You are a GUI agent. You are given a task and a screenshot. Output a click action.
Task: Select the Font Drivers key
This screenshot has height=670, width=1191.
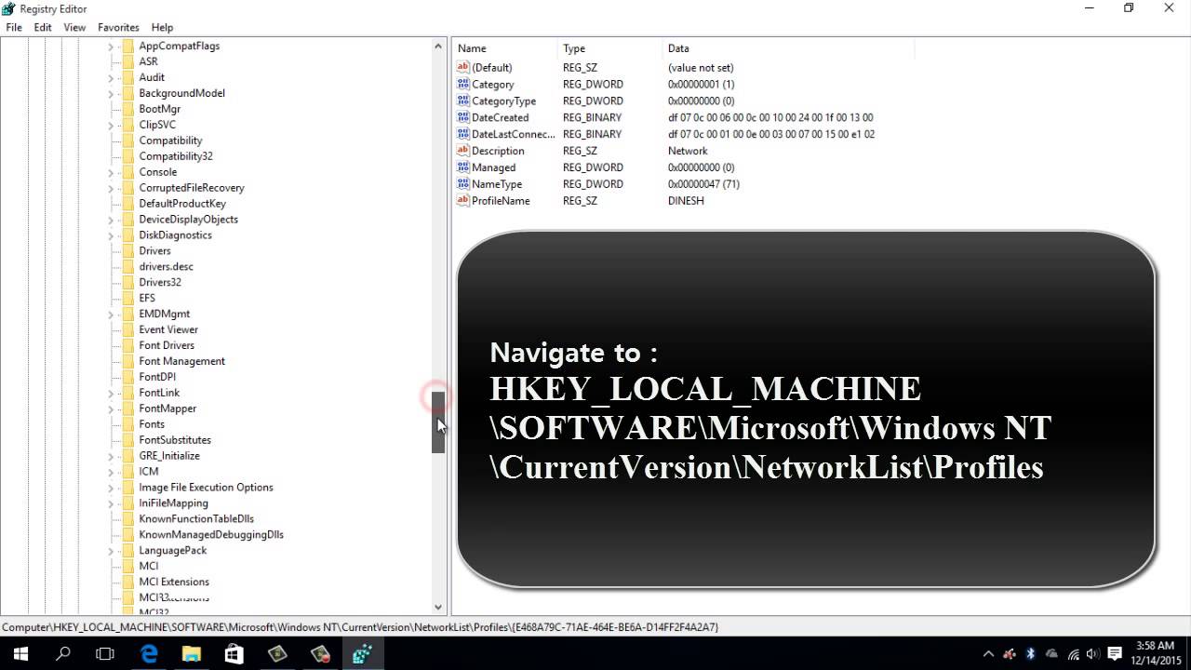pos(167,346)
